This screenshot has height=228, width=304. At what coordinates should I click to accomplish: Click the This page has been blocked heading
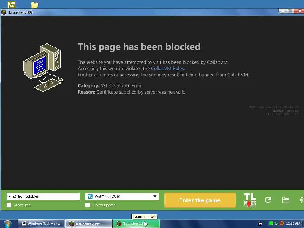pyautogui.click(x=139, y=47)
